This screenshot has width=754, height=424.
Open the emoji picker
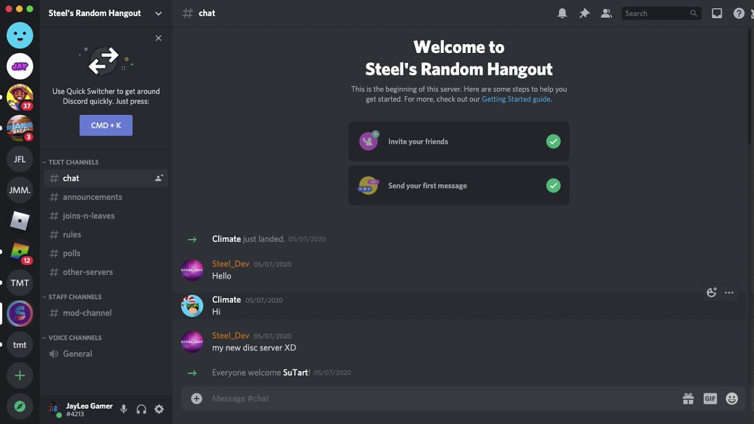click(x=732, y=399)
